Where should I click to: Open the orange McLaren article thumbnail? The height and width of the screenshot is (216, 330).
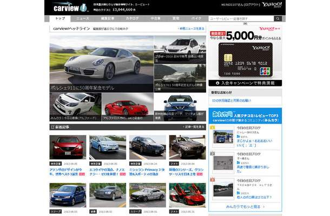187,198
